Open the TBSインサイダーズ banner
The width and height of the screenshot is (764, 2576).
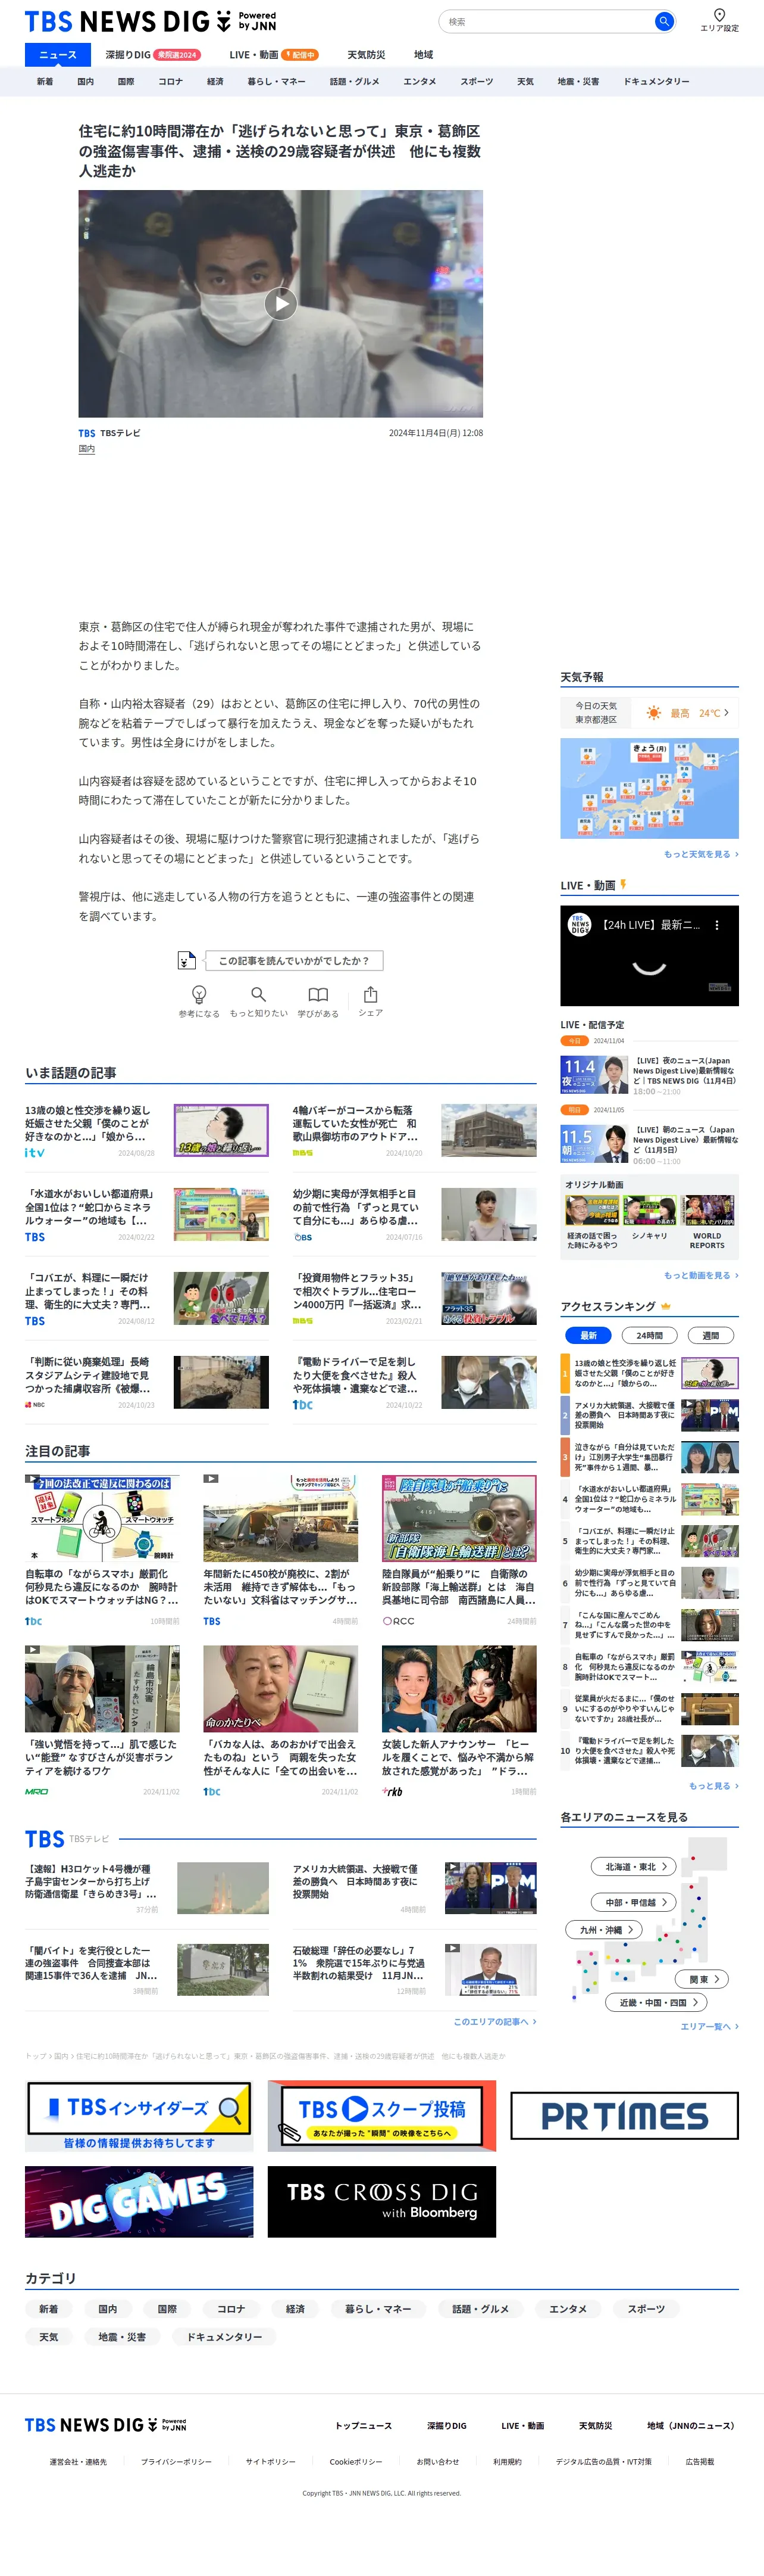click(139, 2115)
